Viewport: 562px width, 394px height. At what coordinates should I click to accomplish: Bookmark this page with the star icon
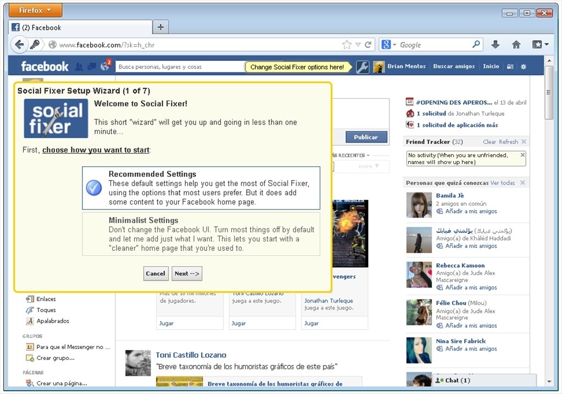click(347, 45)
